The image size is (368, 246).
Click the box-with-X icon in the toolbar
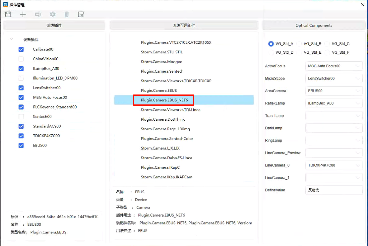pyautogui.click(x=81, y=14)
